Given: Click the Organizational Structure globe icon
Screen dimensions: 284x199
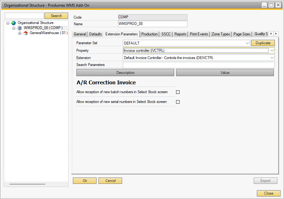Looking at the screenshot, I should [x=13, y=23].
